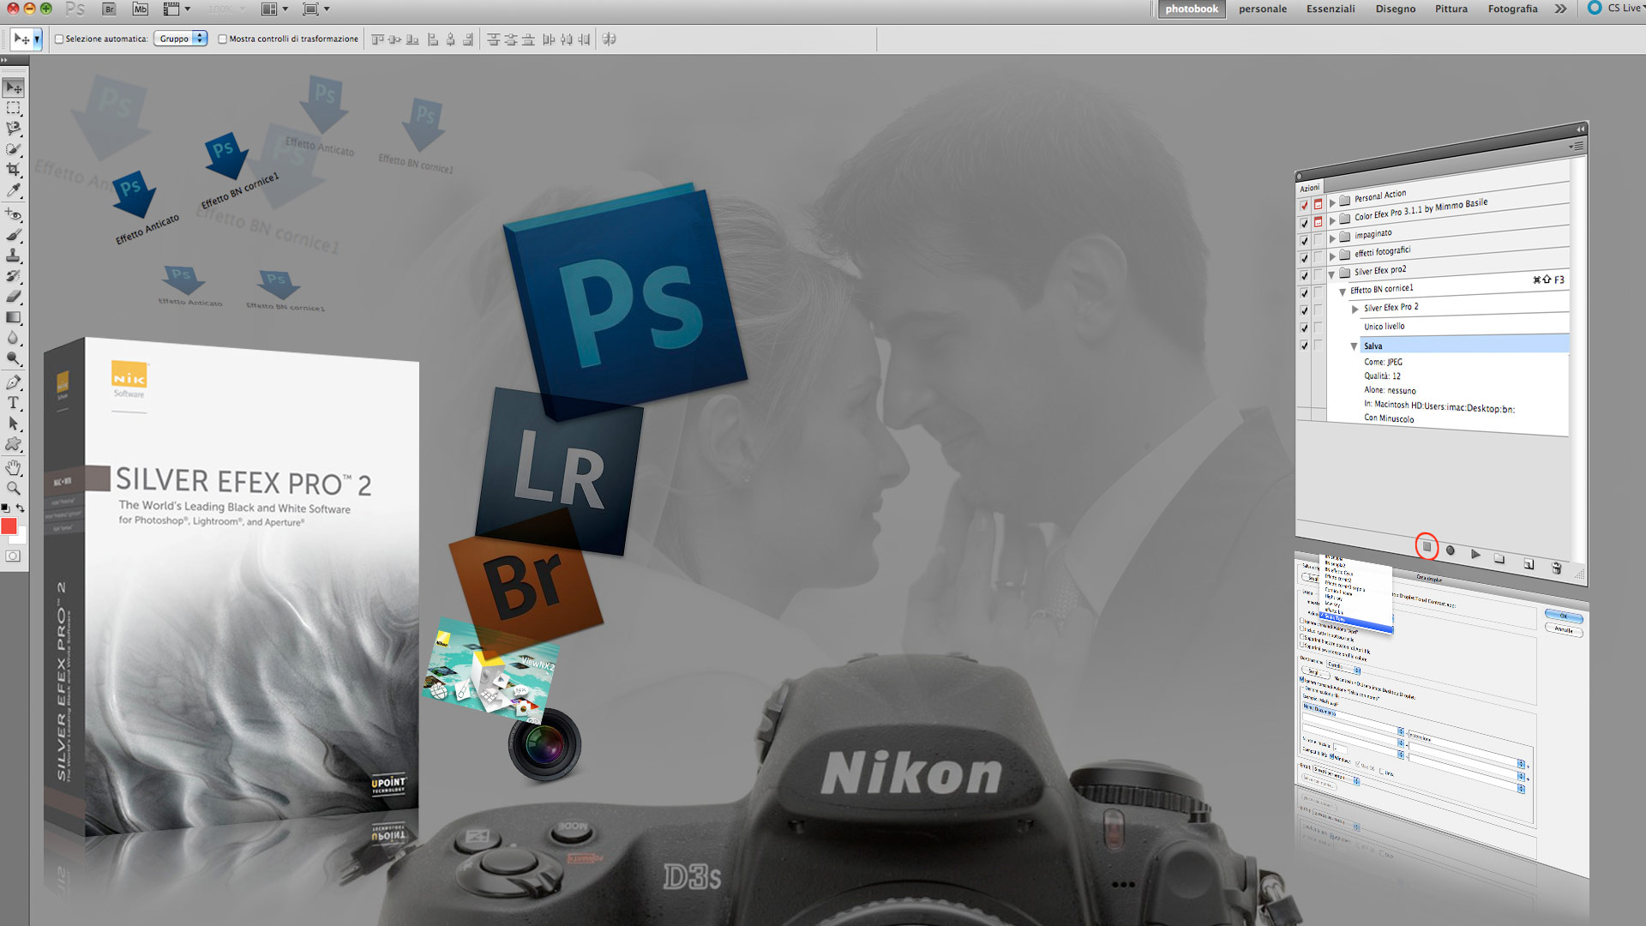
Task: Enable Mostra controlli di trasformazione checkbox
Action: click(222, 39)
